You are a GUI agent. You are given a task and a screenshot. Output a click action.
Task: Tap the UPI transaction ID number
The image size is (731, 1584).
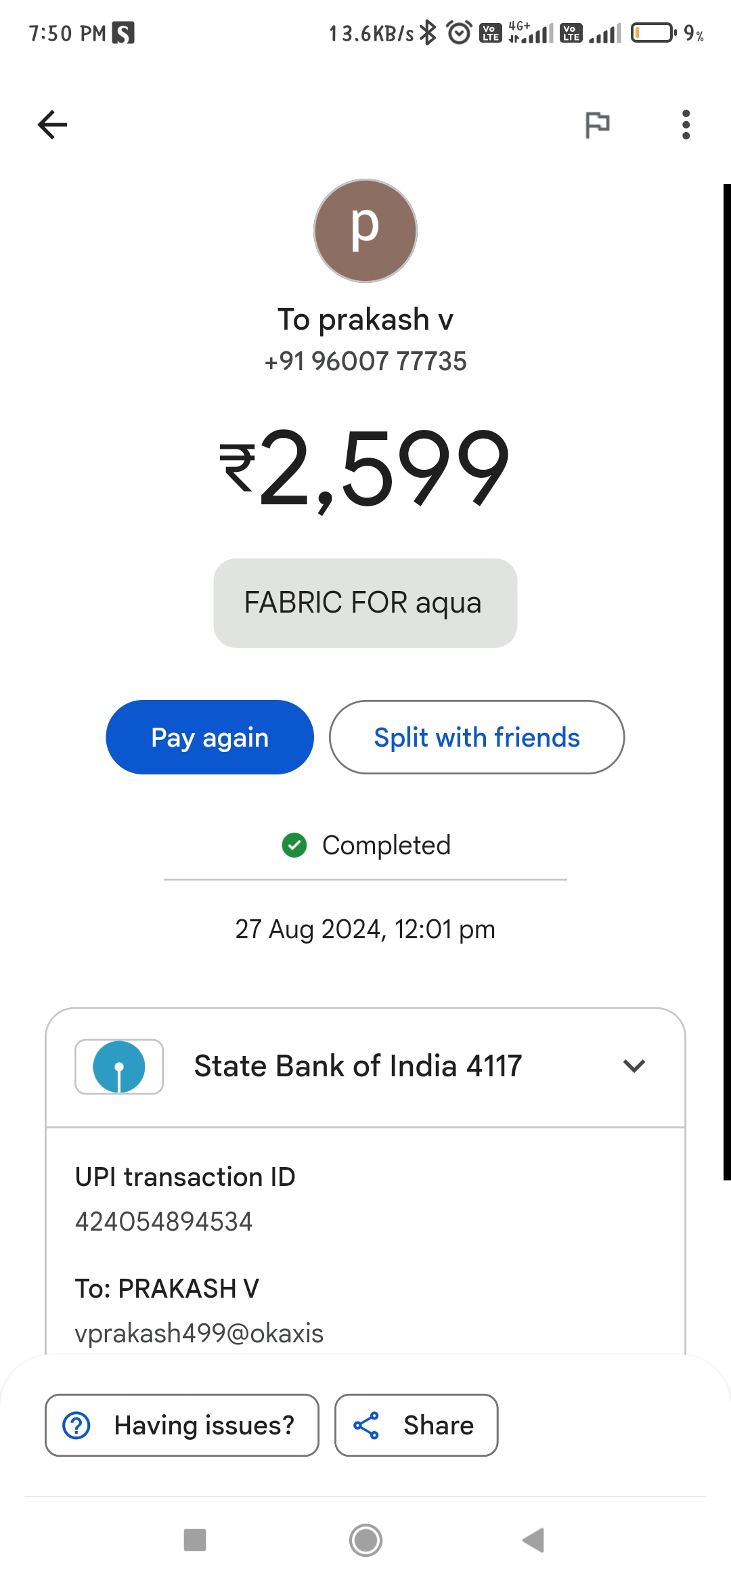[164, 1222]
